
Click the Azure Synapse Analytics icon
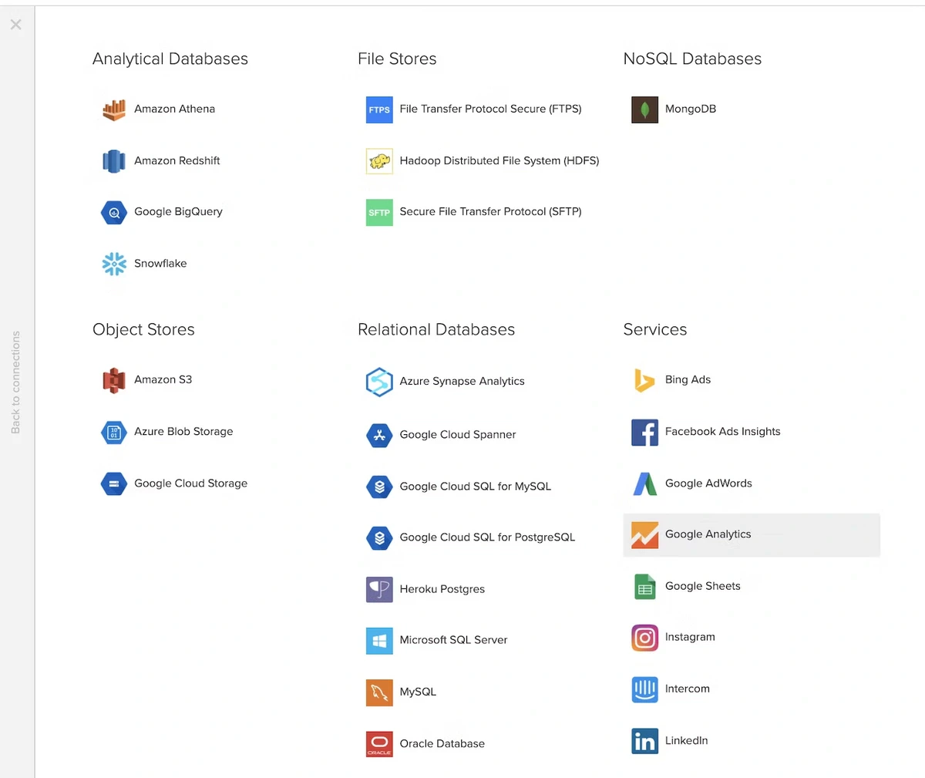point(379,382)
